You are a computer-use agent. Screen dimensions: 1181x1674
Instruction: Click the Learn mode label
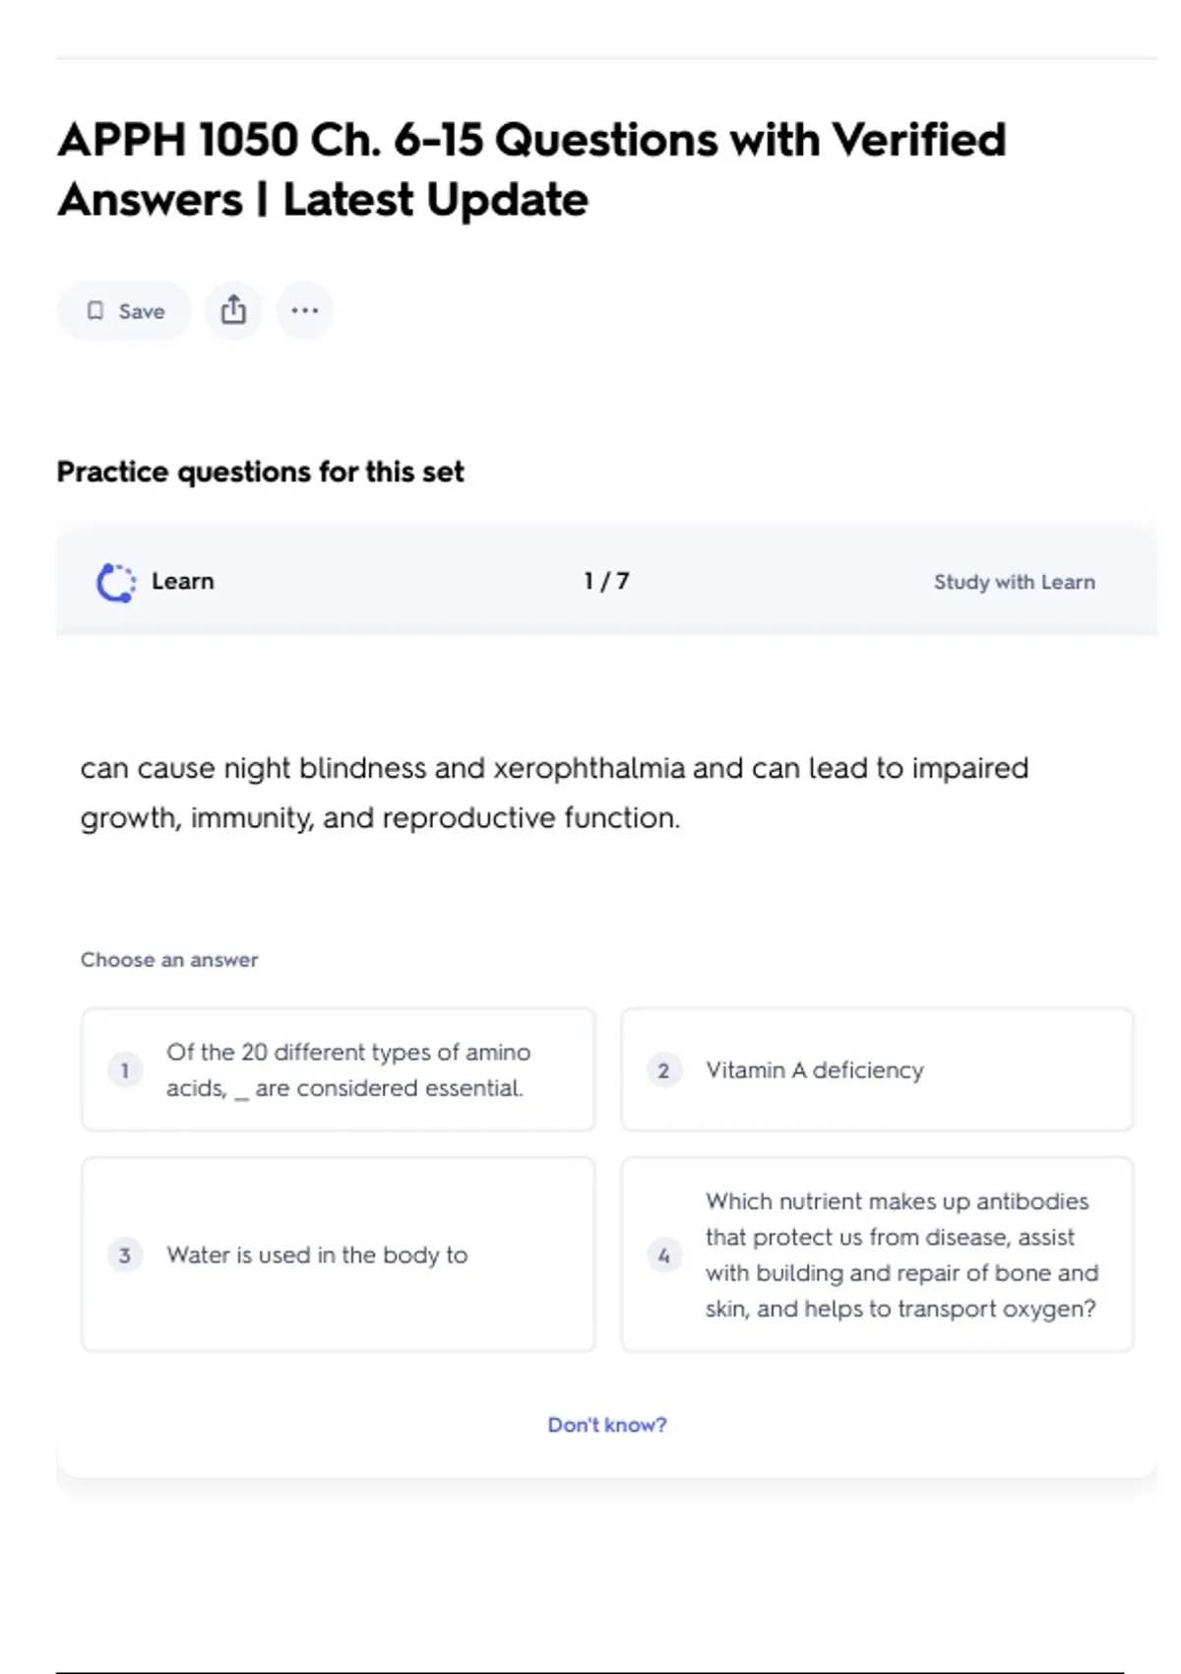pyautogui.click(x=182, y=581)
